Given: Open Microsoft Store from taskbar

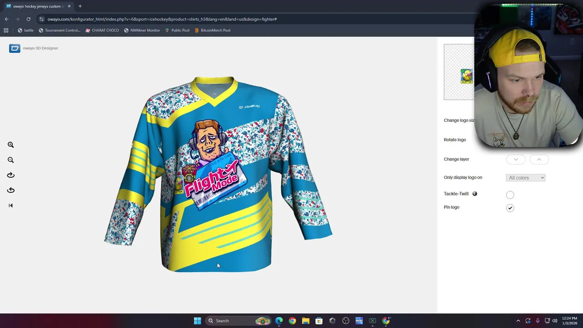Looking at the screenshot, I should pyautogui.click(x=319, y=321).
